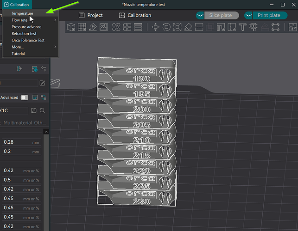Select the Cut tool
The height and width of the screenshot is (231, 298).
tap(199, 27)
